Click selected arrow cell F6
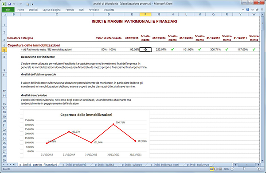This screenshot has height=173, width=266. point(145,50)
